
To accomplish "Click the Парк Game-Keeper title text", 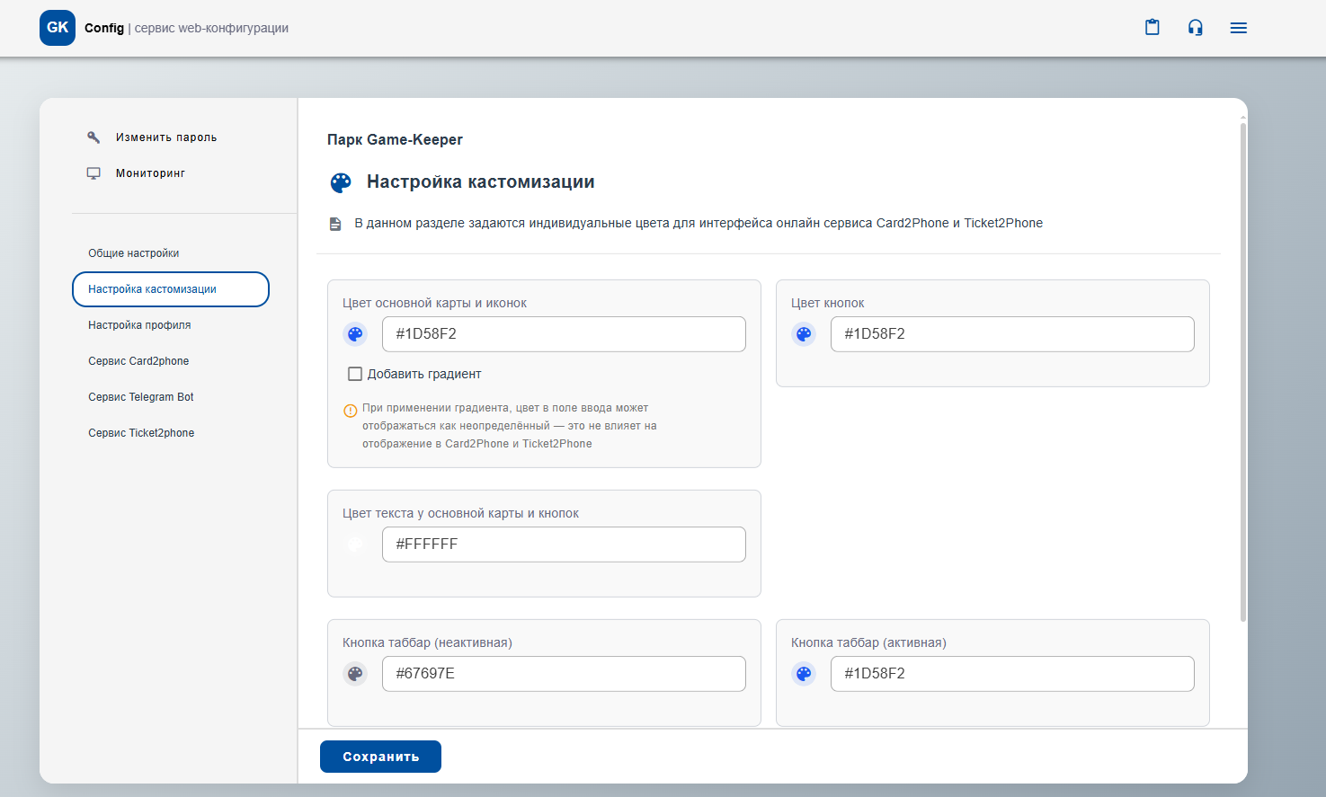I will [395, 139].
